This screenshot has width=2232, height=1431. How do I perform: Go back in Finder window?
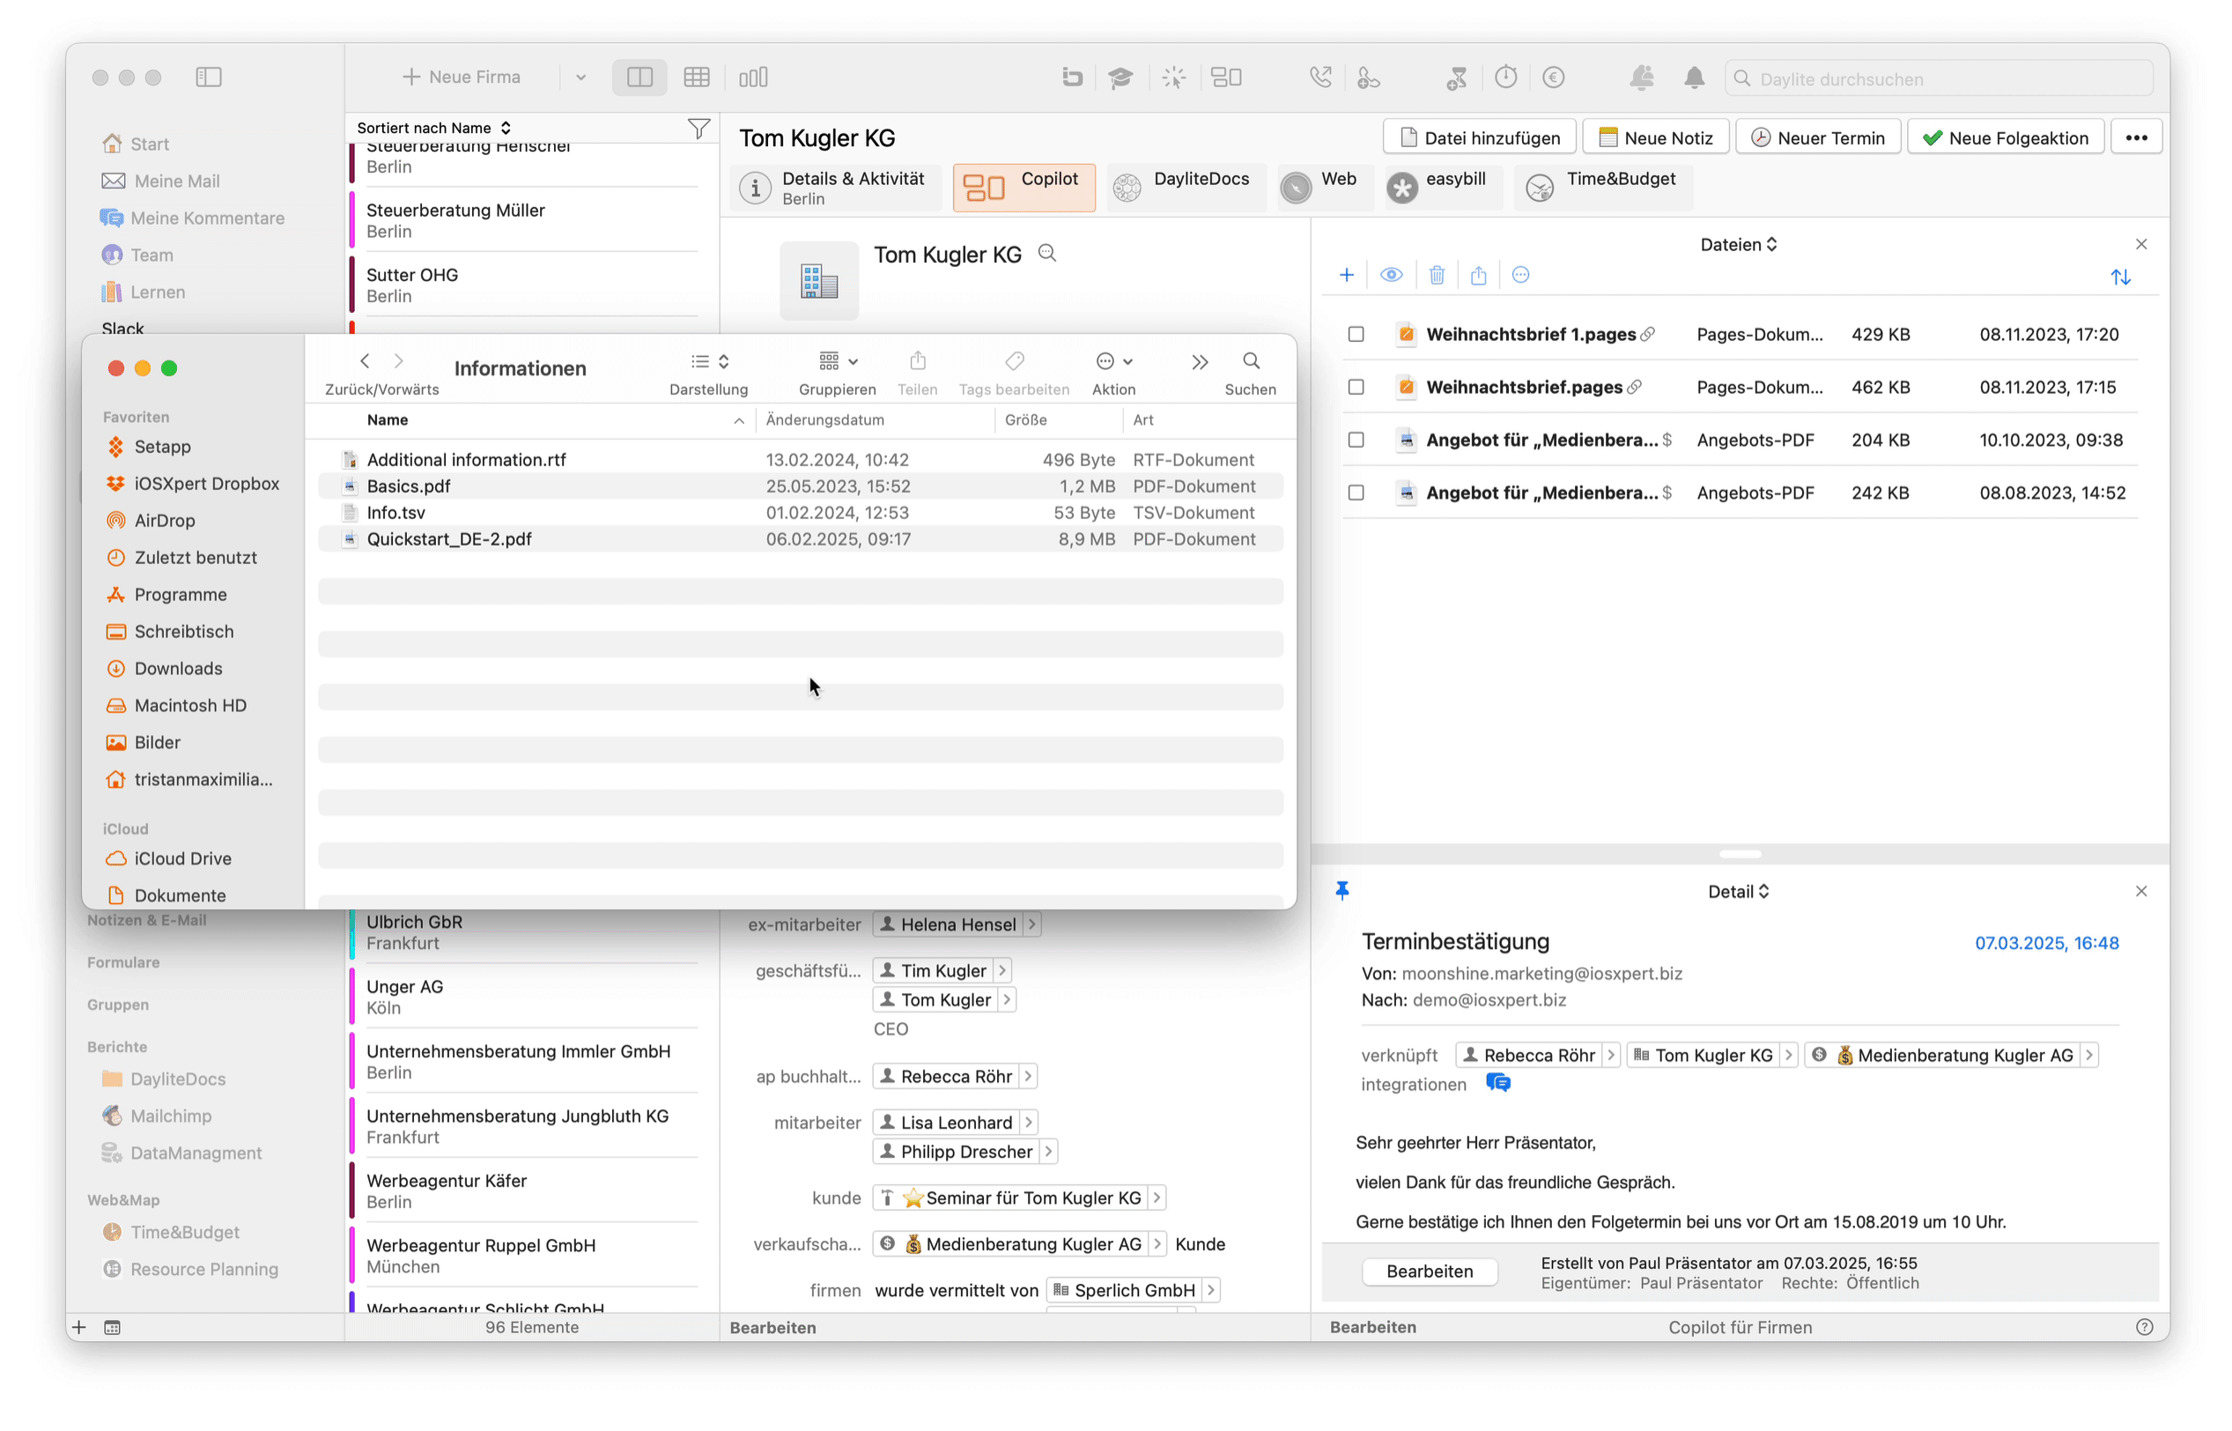364,360
